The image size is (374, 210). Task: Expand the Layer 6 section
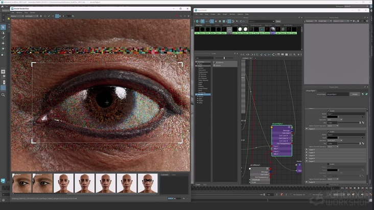[336, 159]
